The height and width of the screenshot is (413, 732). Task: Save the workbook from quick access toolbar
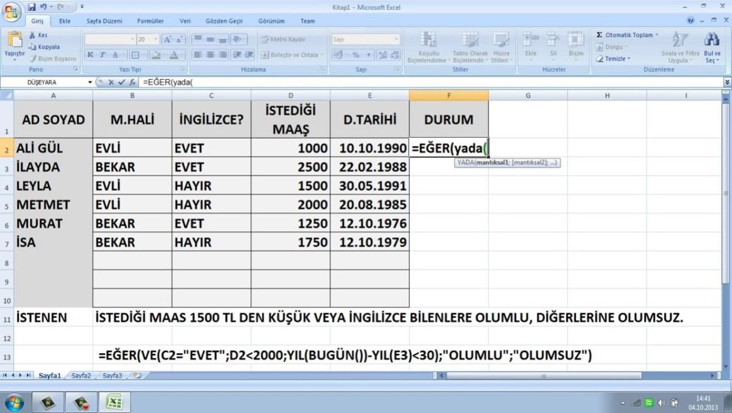(32, 7)
